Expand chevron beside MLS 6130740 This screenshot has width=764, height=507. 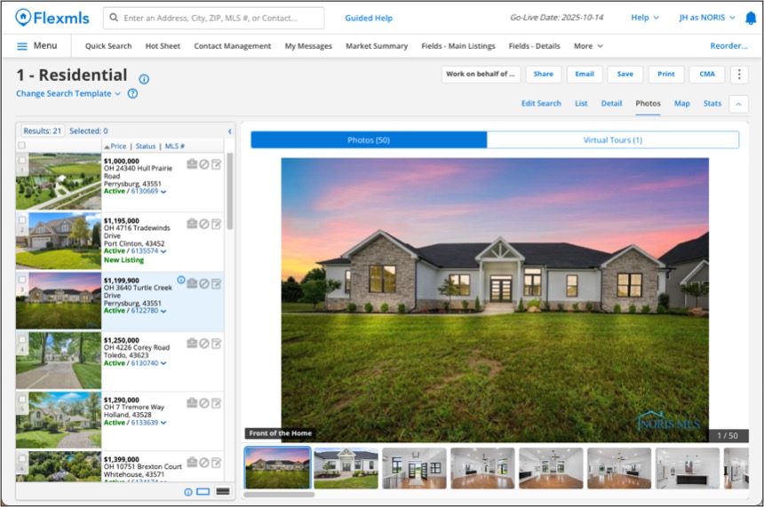tap(163, 364)
